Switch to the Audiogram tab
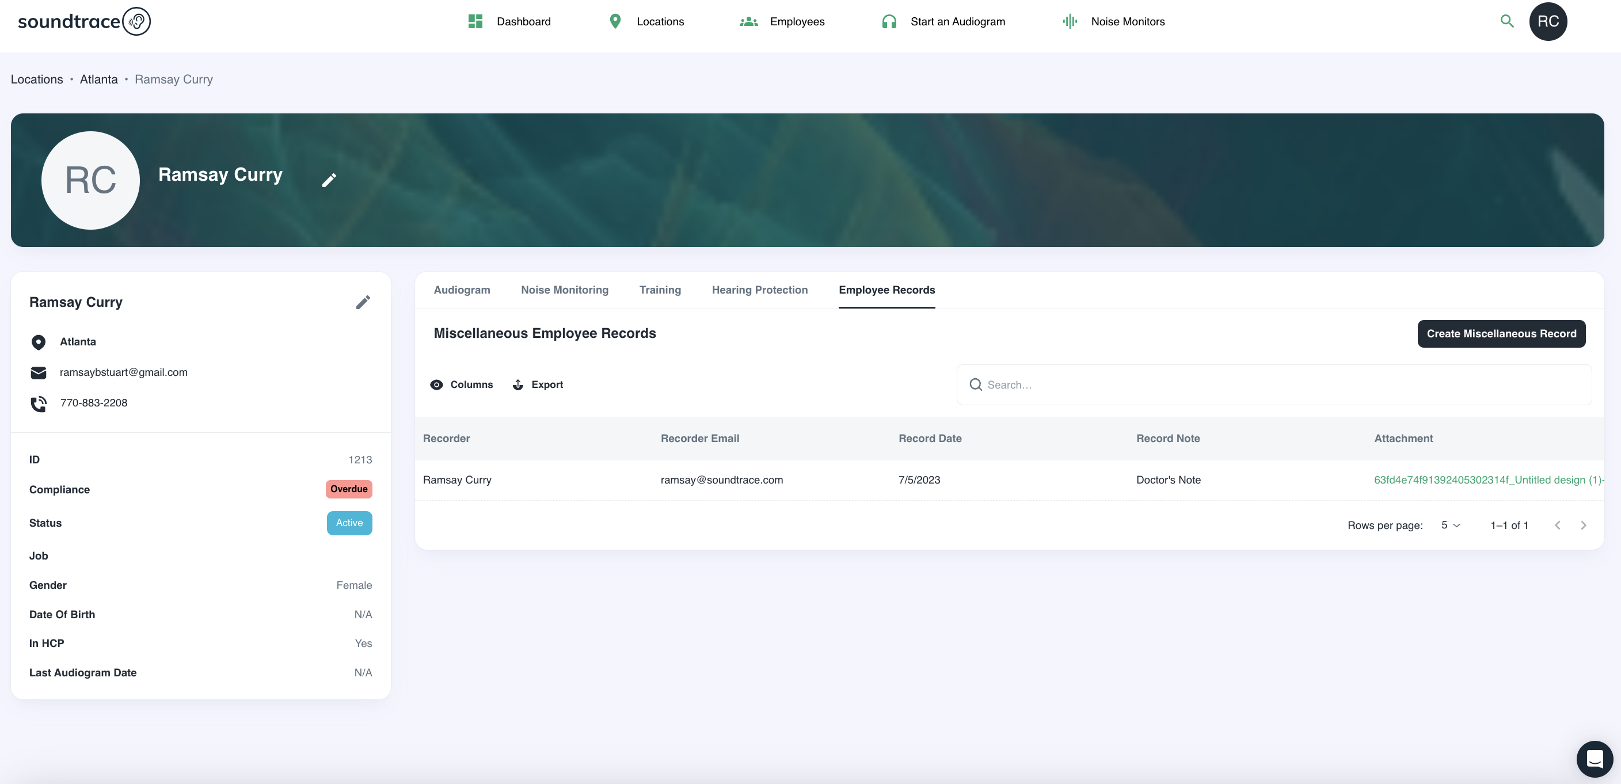Viewport: 1621px width, 784px height. pos(461,290)
